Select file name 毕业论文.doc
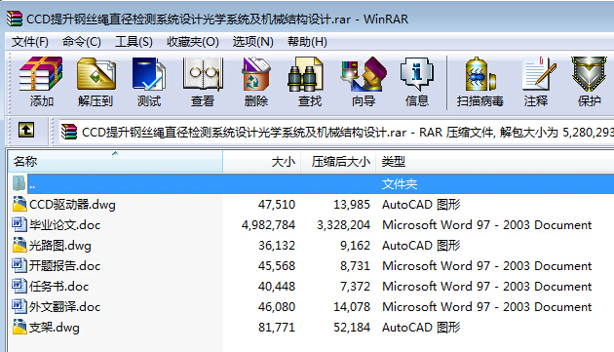The height and width of the screenshot is (352, 614). (64, 224)
